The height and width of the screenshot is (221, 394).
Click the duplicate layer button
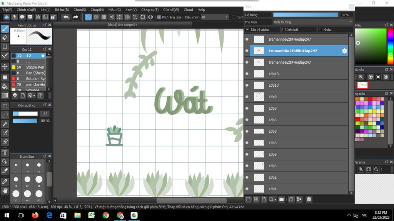(x=291, y=199)
